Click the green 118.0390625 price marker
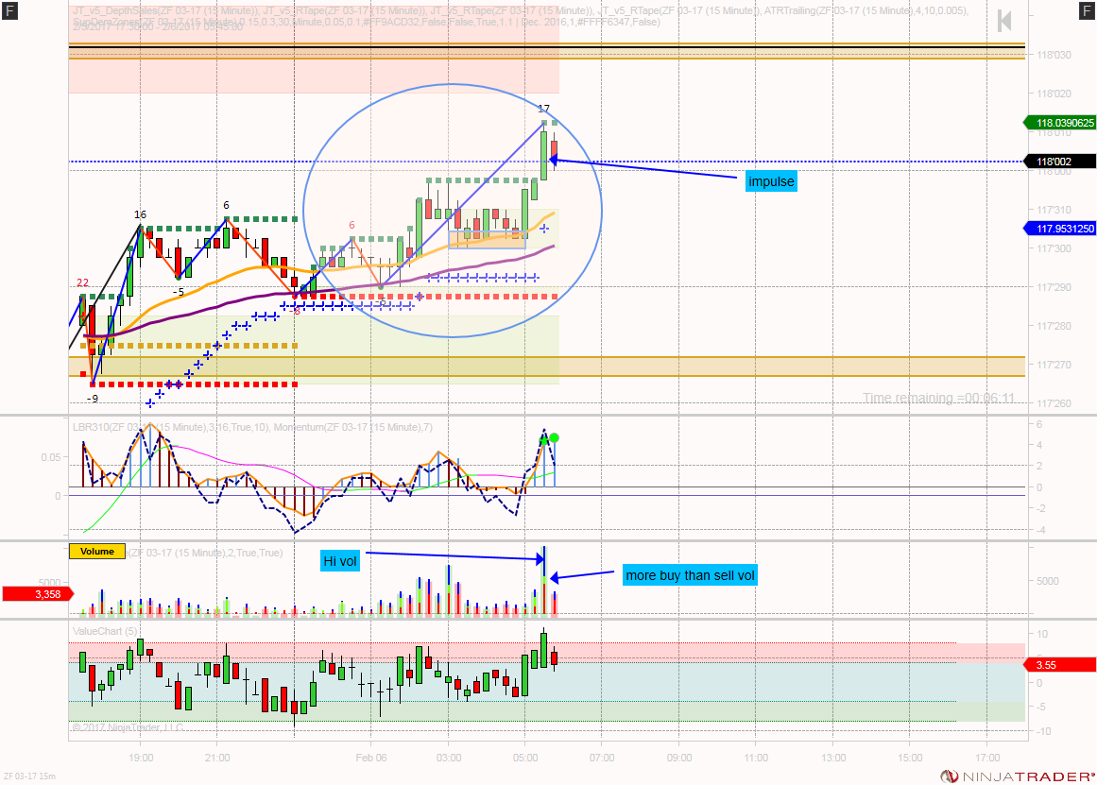 (x=1060, y=123)
